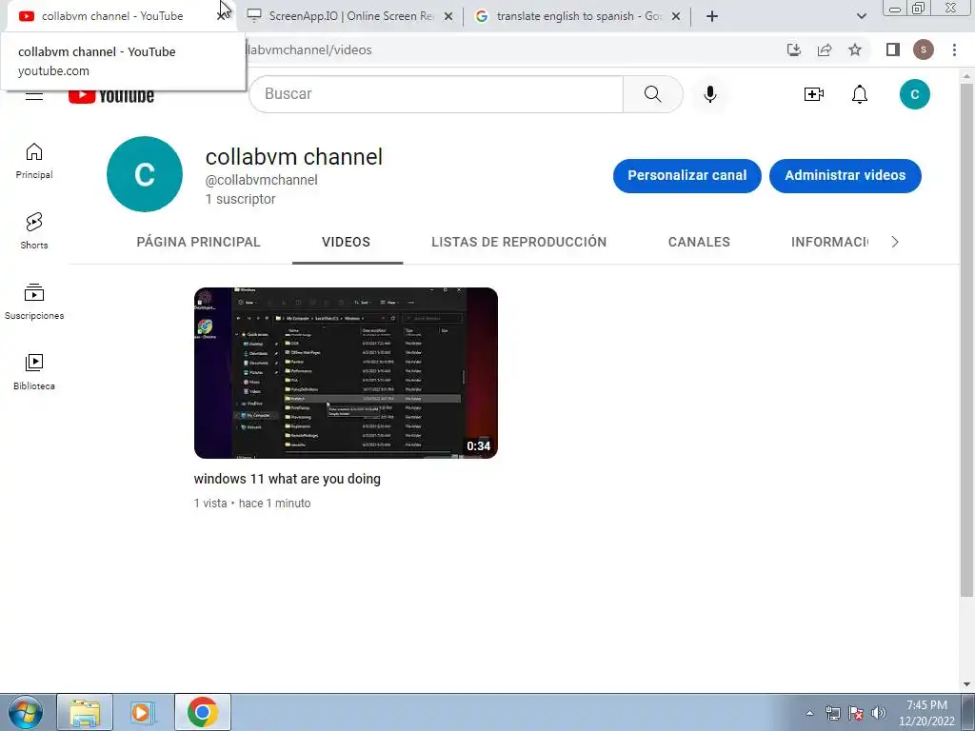This screenshot has height=731, width=975.
Task: Show more channel tabs with right chevron
Action: click(x=895, y=242)
